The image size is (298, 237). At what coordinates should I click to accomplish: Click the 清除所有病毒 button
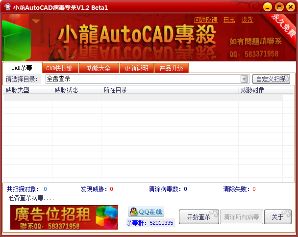242,217
